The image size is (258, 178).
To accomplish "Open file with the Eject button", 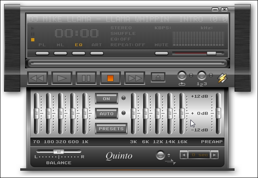I will pos(158,77).
